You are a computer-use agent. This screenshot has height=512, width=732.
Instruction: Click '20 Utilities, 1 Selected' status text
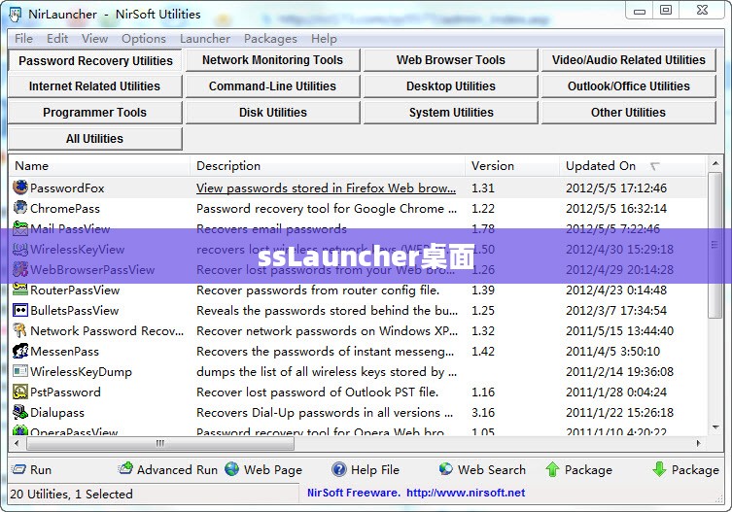click(71, 494)
